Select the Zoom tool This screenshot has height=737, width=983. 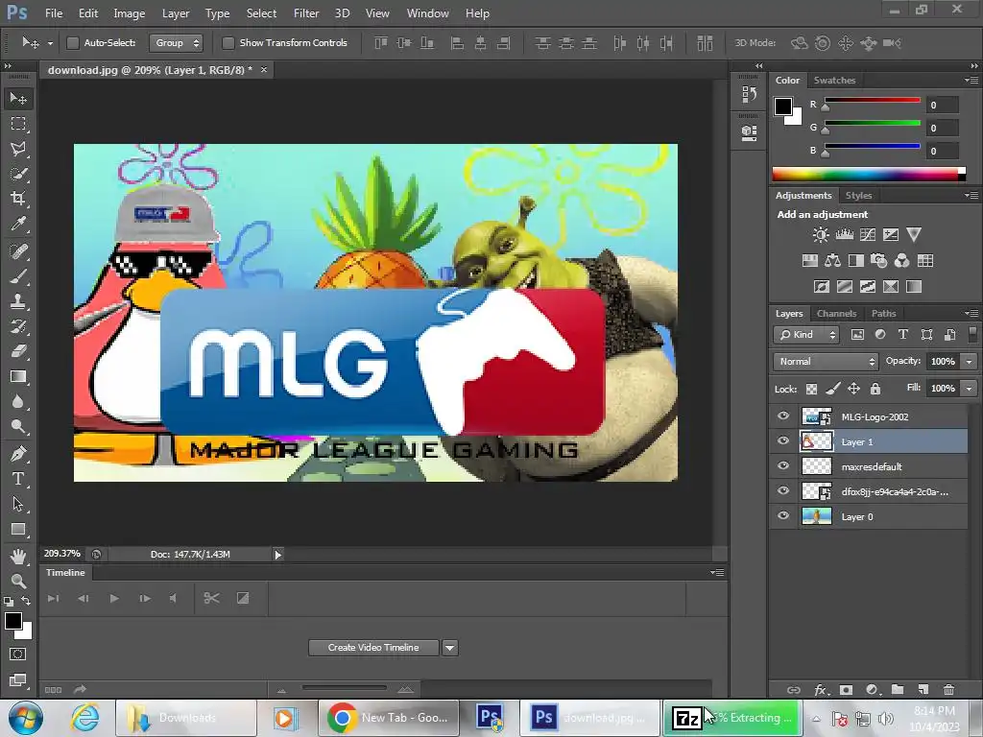pos(18,581)
